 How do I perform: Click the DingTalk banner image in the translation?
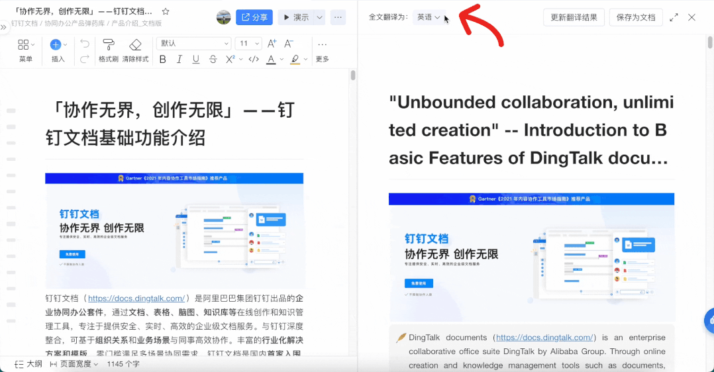(x=531, y=257)
